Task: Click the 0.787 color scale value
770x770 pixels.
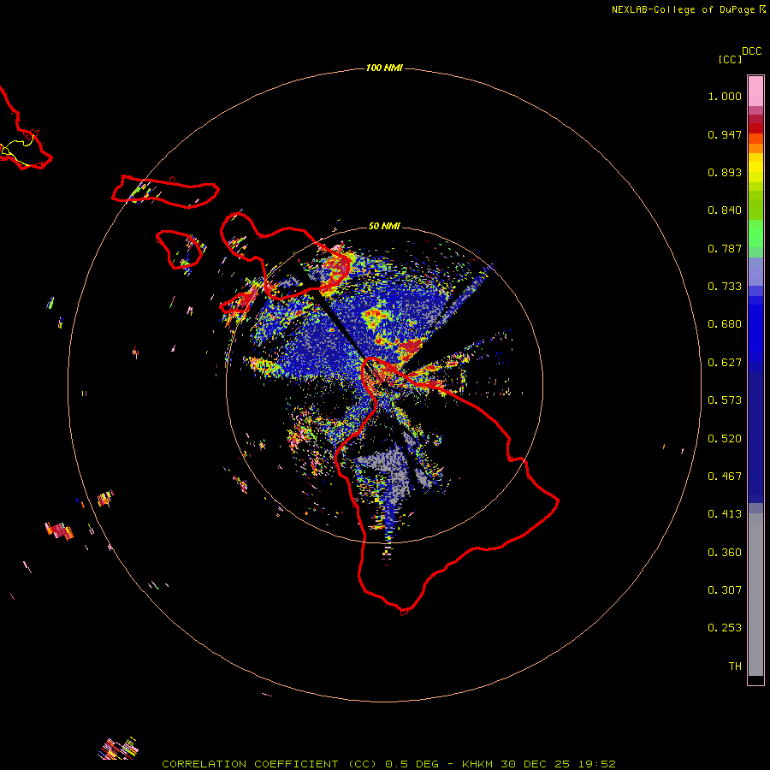Action: pos(725,248)
